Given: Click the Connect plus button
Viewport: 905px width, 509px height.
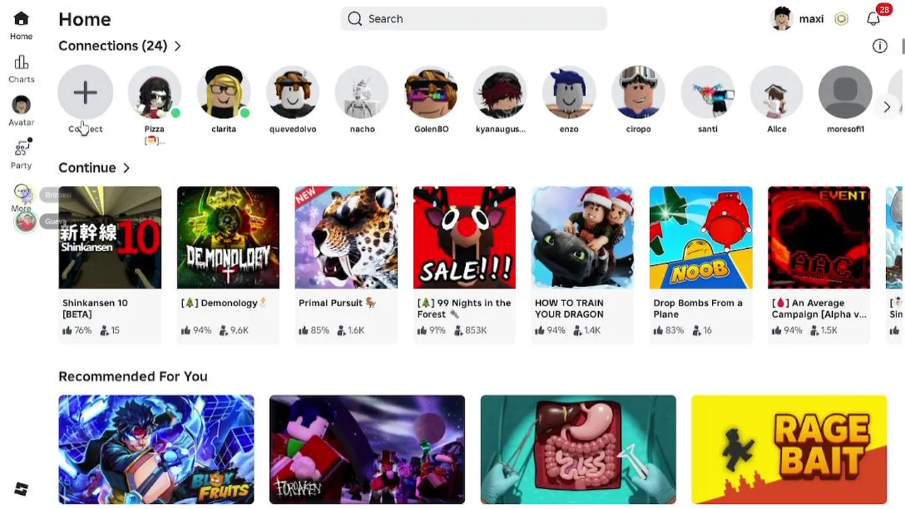Looking at the screenshot, I should (x=86, y=92).
